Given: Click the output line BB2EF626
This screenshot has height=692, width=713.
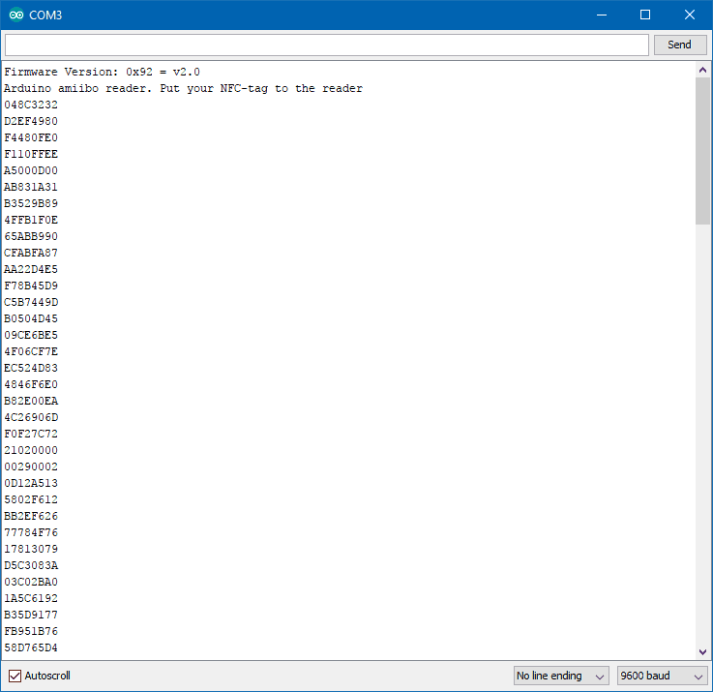Looking at the screenshot, I should 31,516.
